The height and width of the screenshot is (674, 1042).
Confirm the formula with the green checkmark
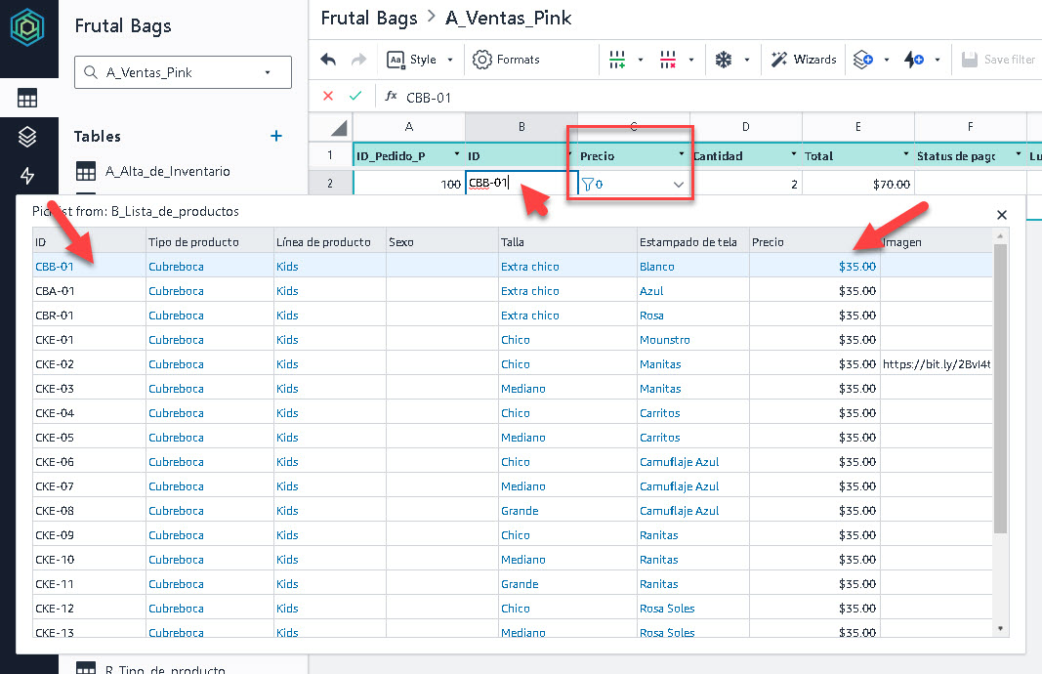pyautogui.click(x=355, y=96)
